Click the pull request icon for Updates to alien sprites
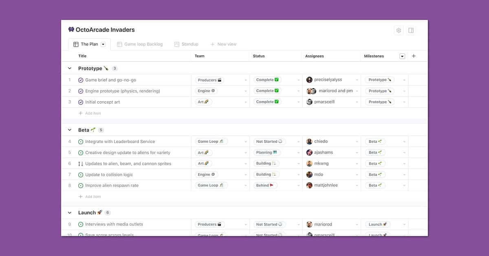This screenshot has height=256, width=489. click(81, 164)
